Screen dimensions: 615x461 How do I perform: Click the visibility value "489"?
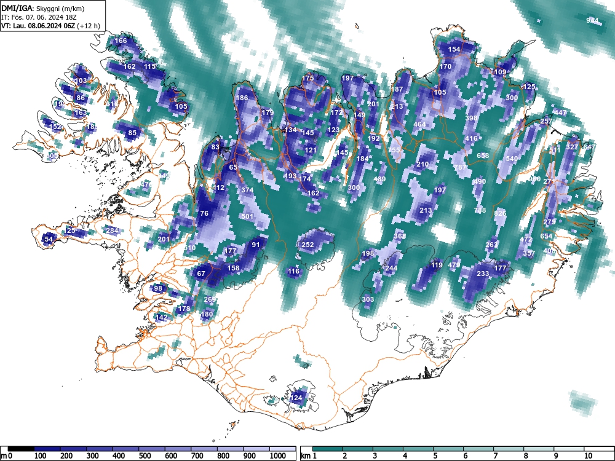[379, 179]
